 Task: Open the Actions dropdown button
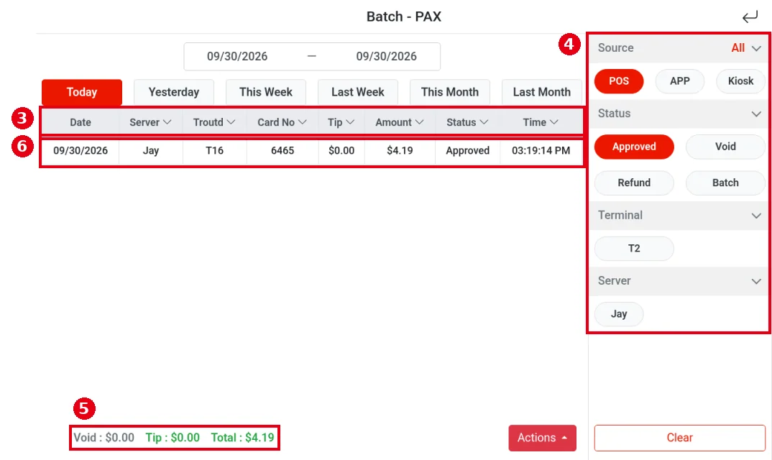pos(542,438)
